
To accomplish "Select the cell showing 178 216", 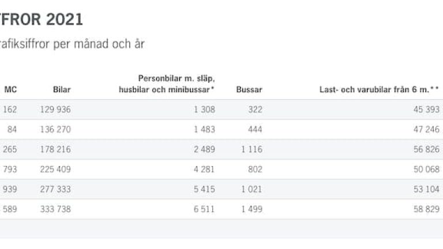I will tap(55, 149).
